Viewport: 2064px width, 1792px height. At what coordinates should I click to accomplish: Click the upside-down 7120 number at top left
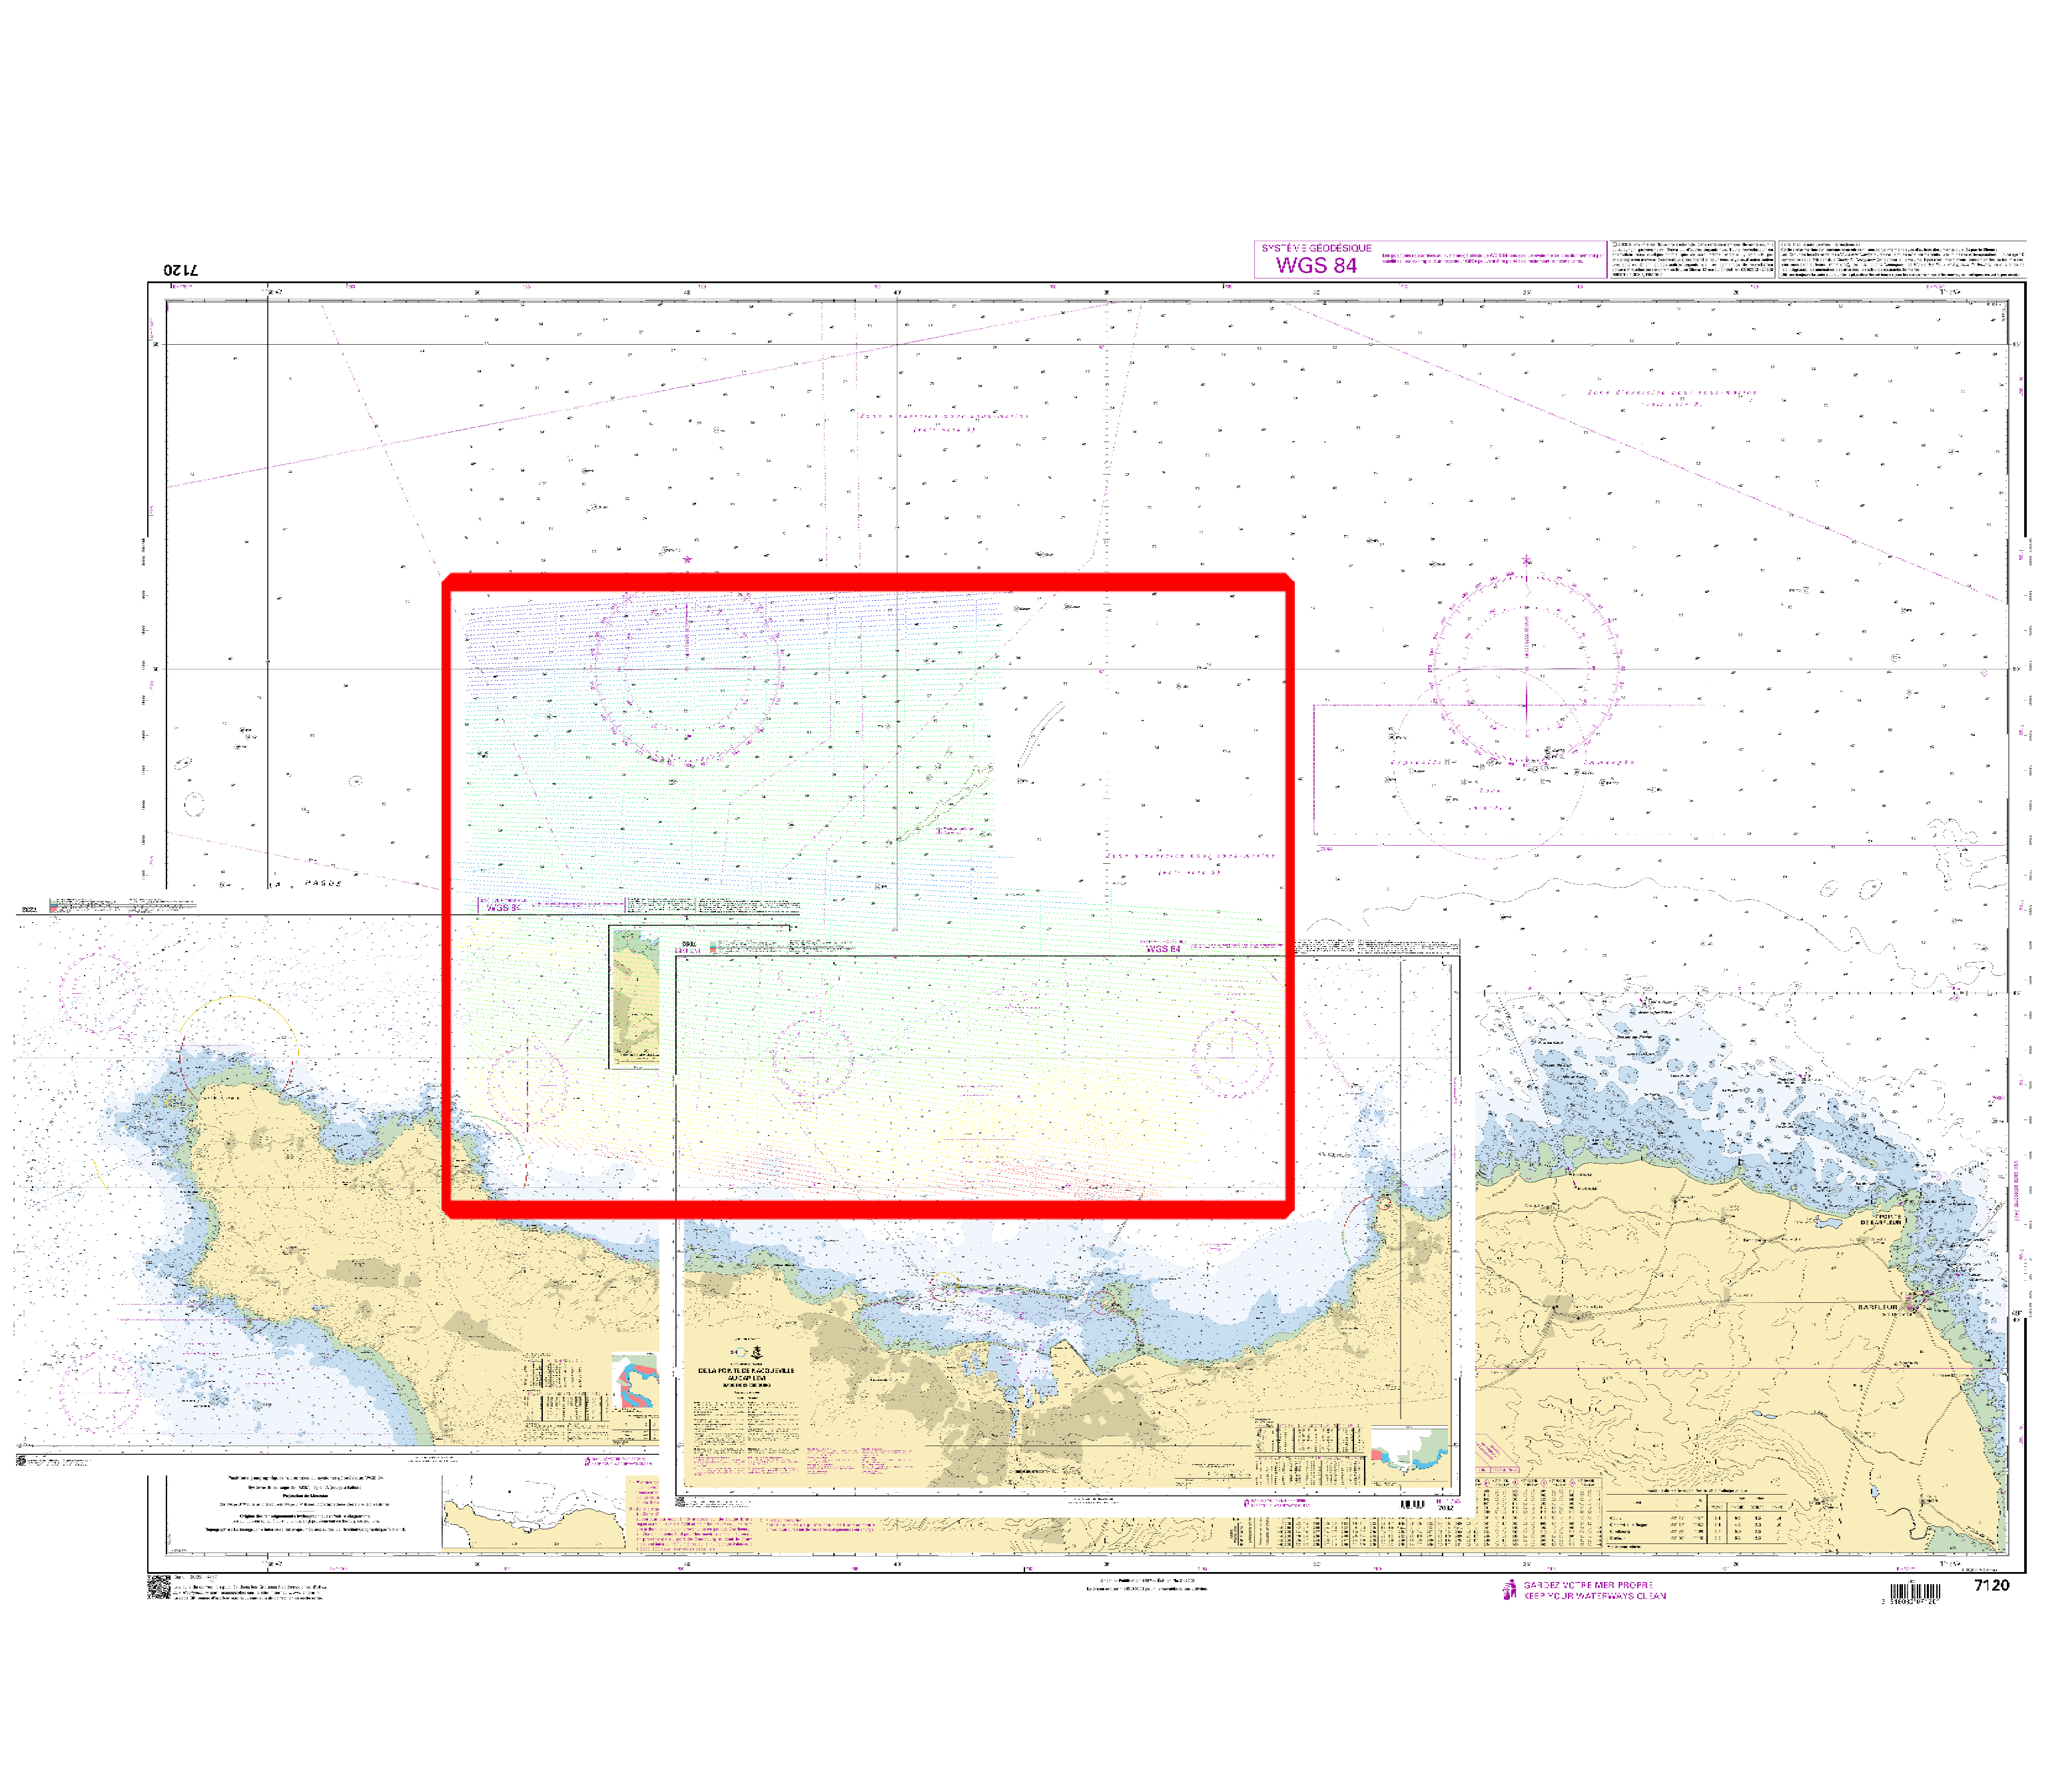click(x=181, y=270)
